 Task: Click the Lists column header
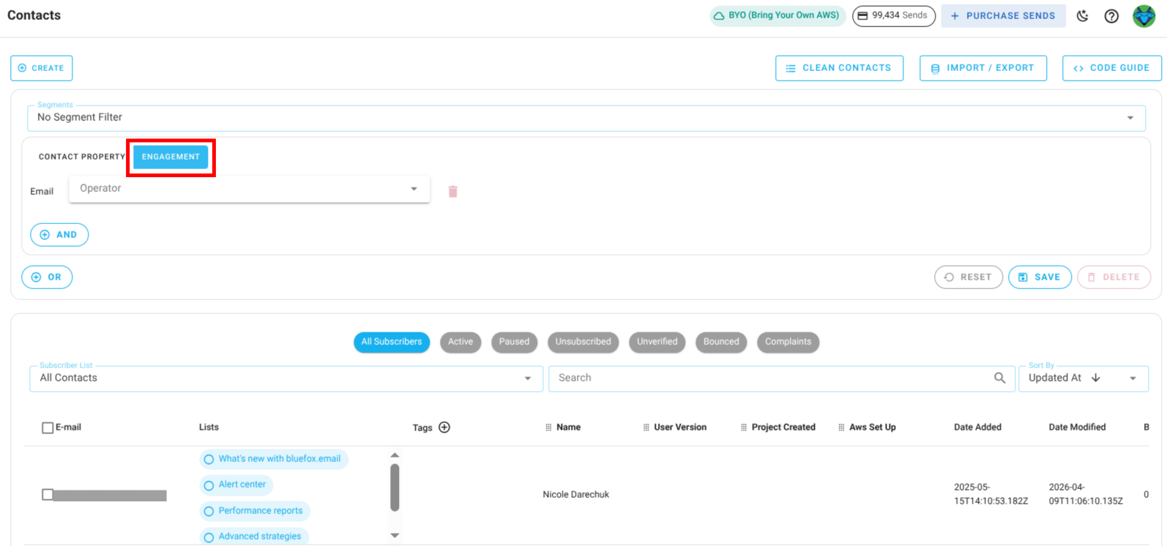[x=209, y=427]
